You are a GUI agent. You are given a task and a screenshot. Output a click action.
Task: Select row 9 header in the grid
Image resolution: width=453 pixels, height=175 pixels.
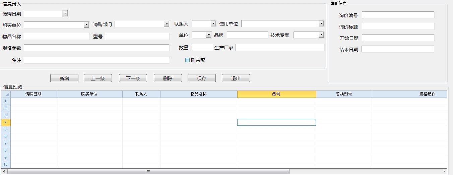click(x=6, y=158)
